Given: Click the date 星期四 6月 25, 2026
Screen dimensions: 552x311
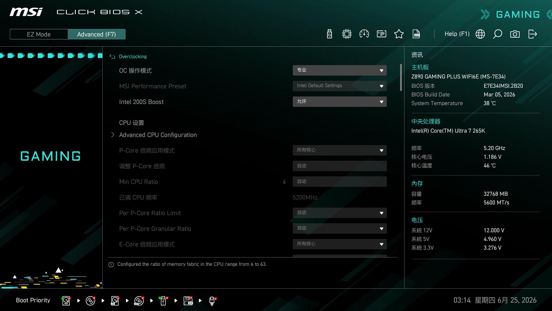Looking at the screenshot, I should tap(506, 300).
